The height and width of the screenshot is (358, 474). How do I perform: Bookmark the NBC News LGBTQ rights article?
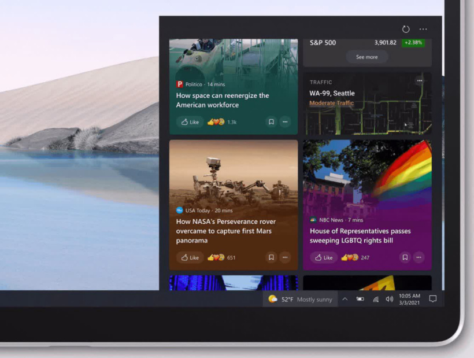405,257
